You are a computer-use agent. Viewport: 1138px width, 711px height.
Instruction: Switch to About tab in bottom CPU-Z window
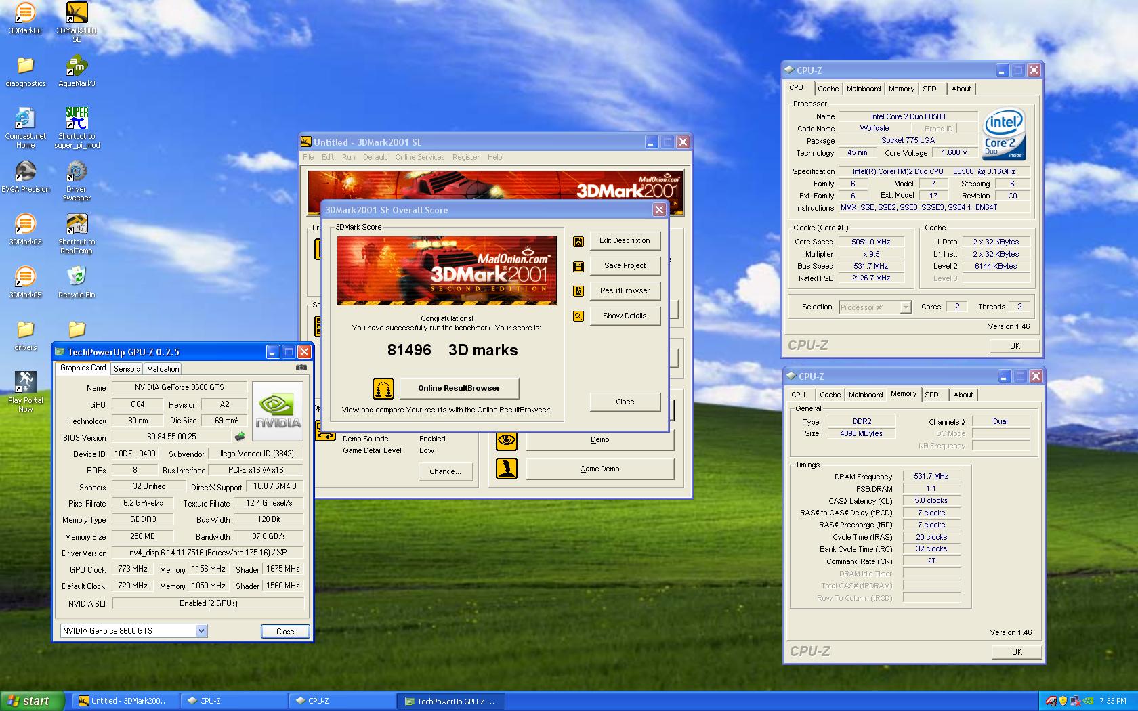[x=963, y=395]
